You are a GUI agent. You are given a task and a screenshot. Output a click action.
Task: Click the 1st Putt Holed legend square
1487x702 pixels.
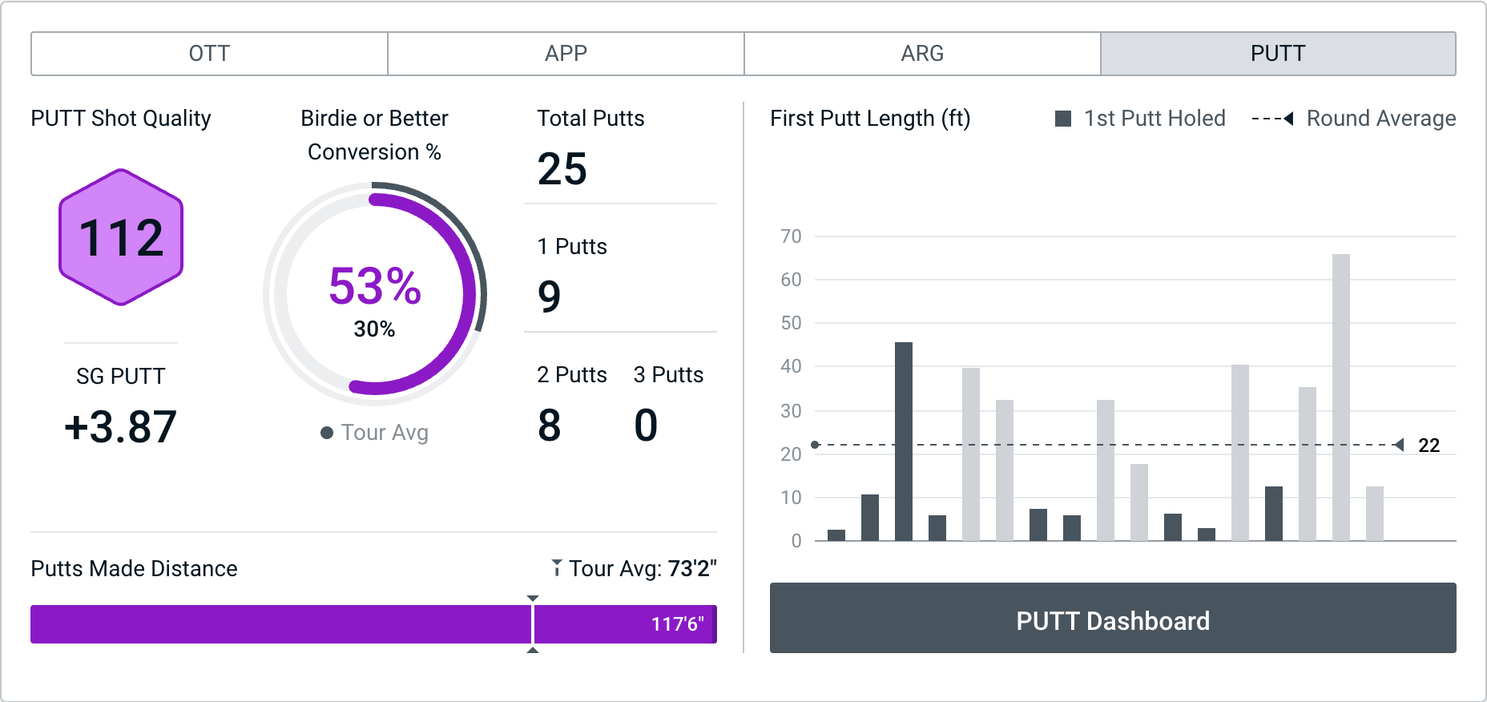(x=1063, y=119)
